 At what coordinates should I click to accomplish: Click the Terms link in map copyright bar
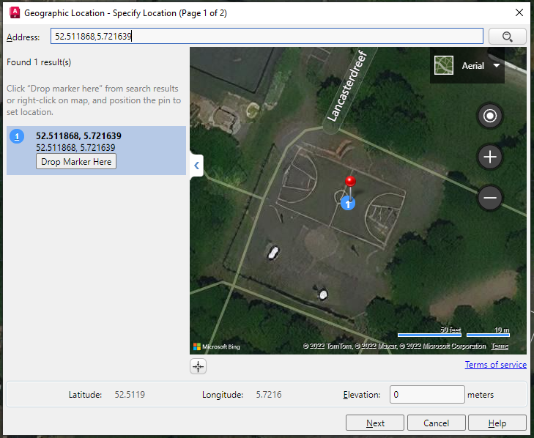click(500, 346)
